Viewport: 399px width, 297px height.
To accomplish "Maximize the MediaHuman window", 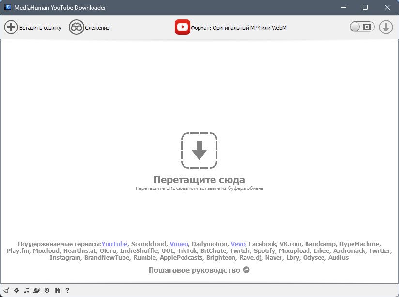I will pos(365,7).
